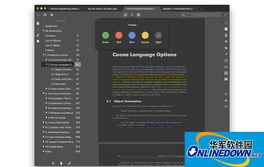Select the speech bubble stamp tool
264x167 pixels.
[x=226, y=101]
